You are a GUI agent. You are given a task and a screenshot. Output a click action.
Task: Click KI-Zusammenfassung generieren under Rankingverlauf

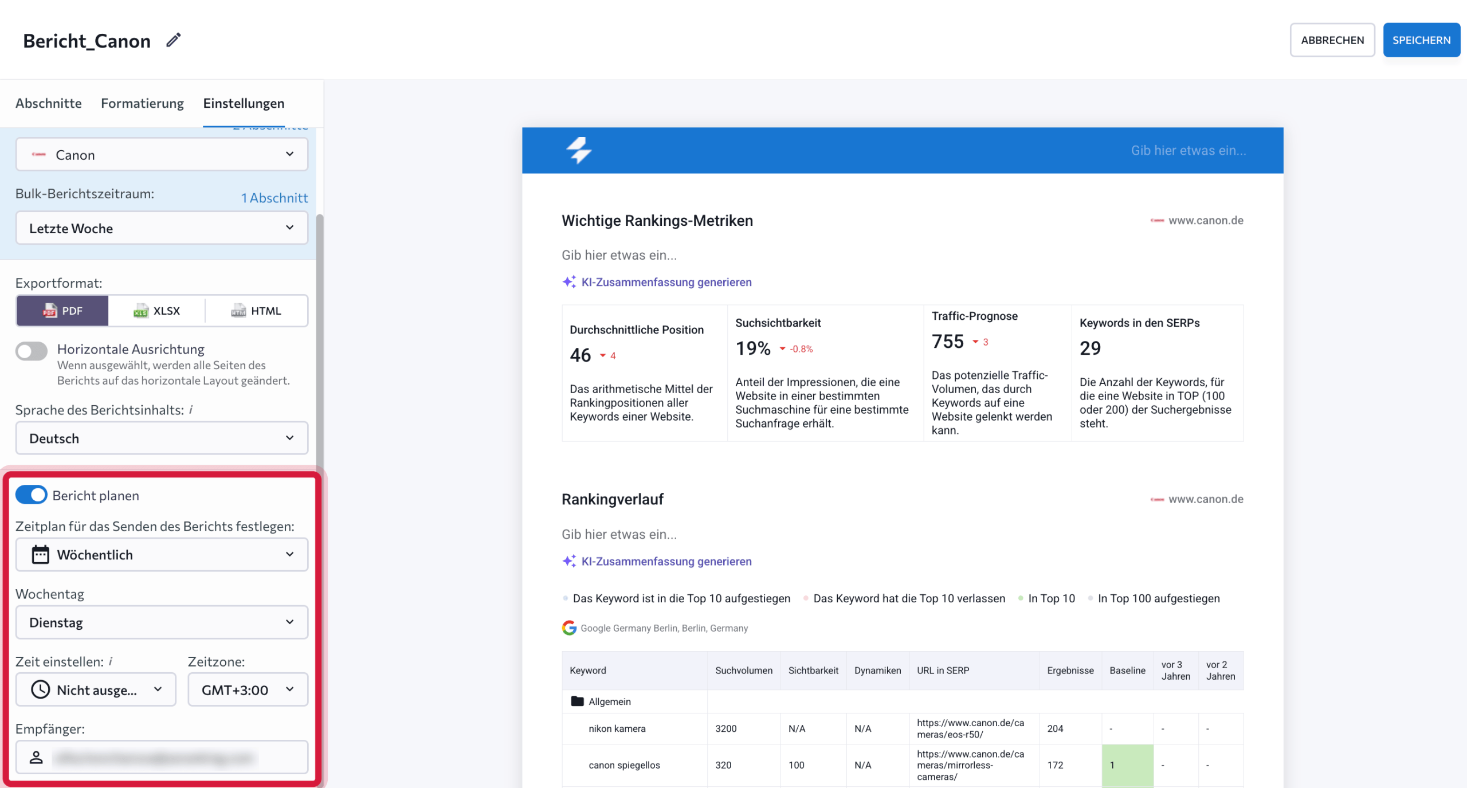(666, 561)
